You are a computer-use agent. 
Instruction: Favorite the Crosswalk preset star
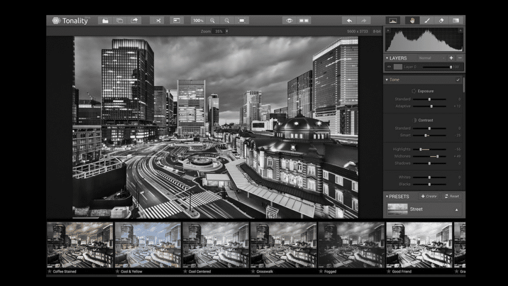click(253, 271)
